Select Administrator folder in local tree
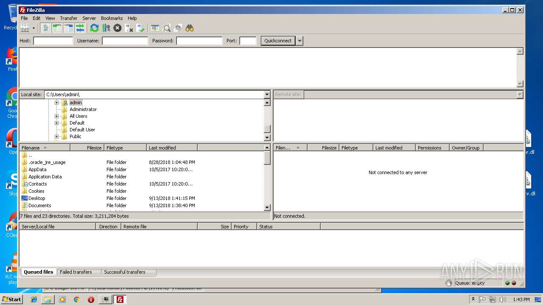This screenshot has width=543, height=305. (x=83, y=109)
